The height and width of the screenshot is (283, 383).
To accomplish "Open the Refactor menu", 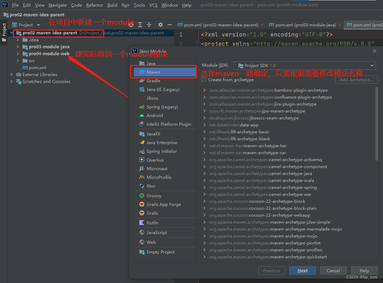I will 95,5.
